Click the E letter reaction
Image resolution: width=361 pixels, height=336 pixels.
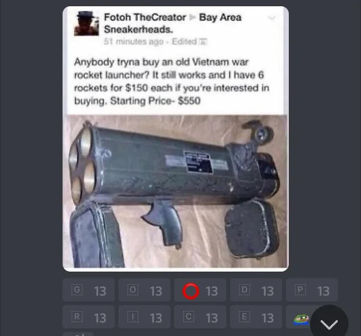[256, 317]
